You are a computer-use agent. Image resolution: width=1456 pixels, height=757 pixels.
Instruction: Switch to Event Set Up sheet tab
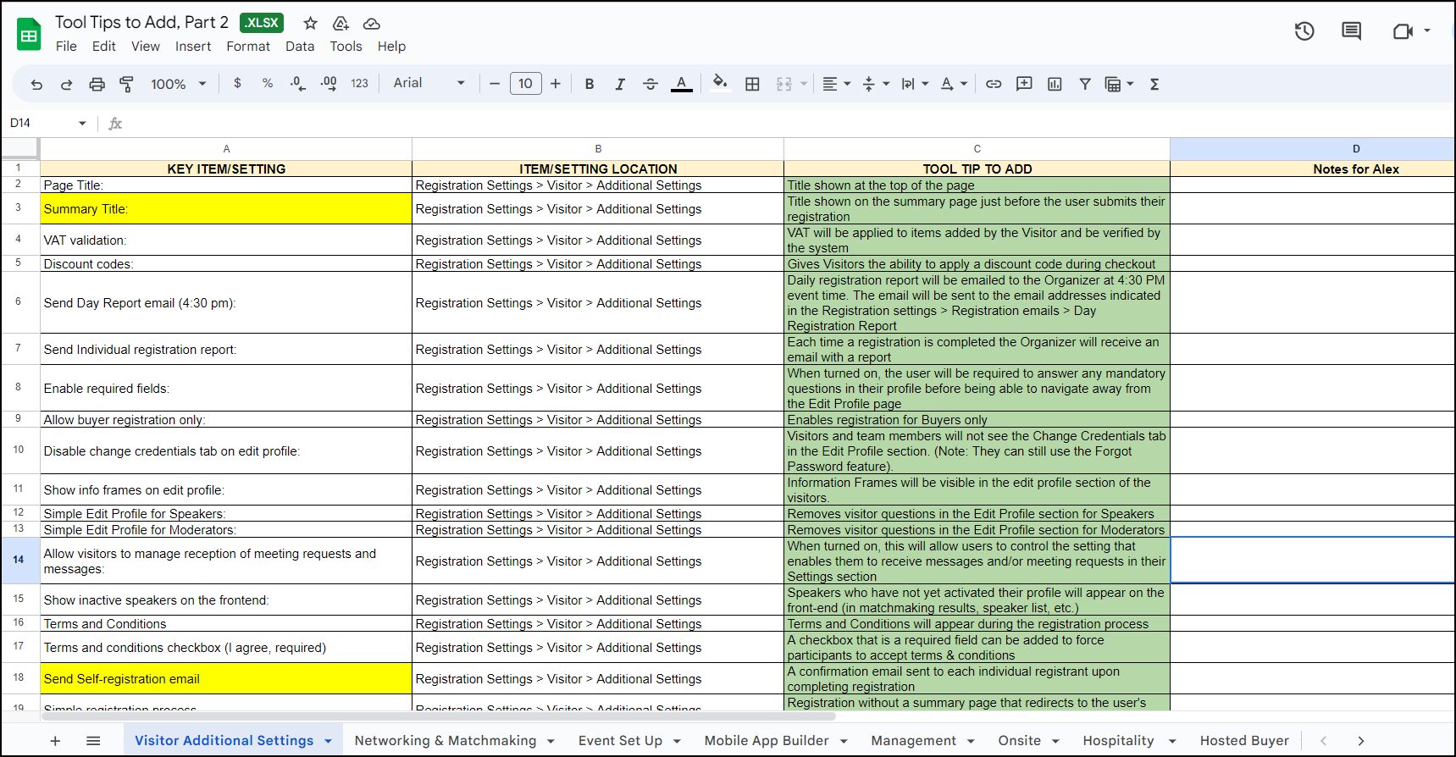(621, 741)
